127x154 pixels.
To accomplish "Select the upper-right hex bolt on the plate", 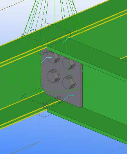I will [x=69, y=63].
